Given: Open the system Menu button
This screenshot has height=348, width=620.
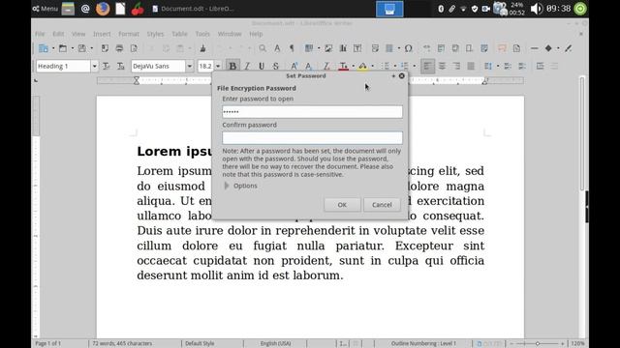Looking at the screenshot, I should click(x=46, y=9).
